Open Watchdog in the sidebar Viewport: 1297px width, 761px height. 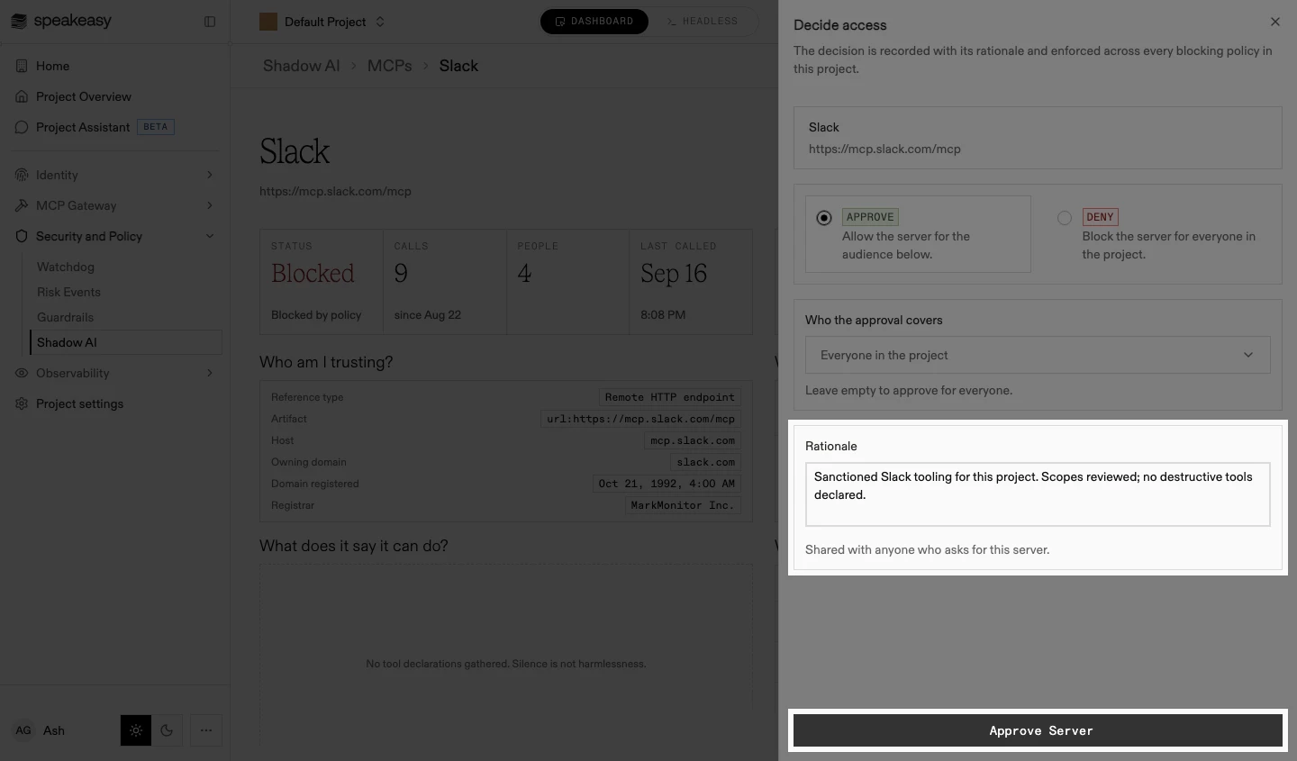click(x=66, y=267)
